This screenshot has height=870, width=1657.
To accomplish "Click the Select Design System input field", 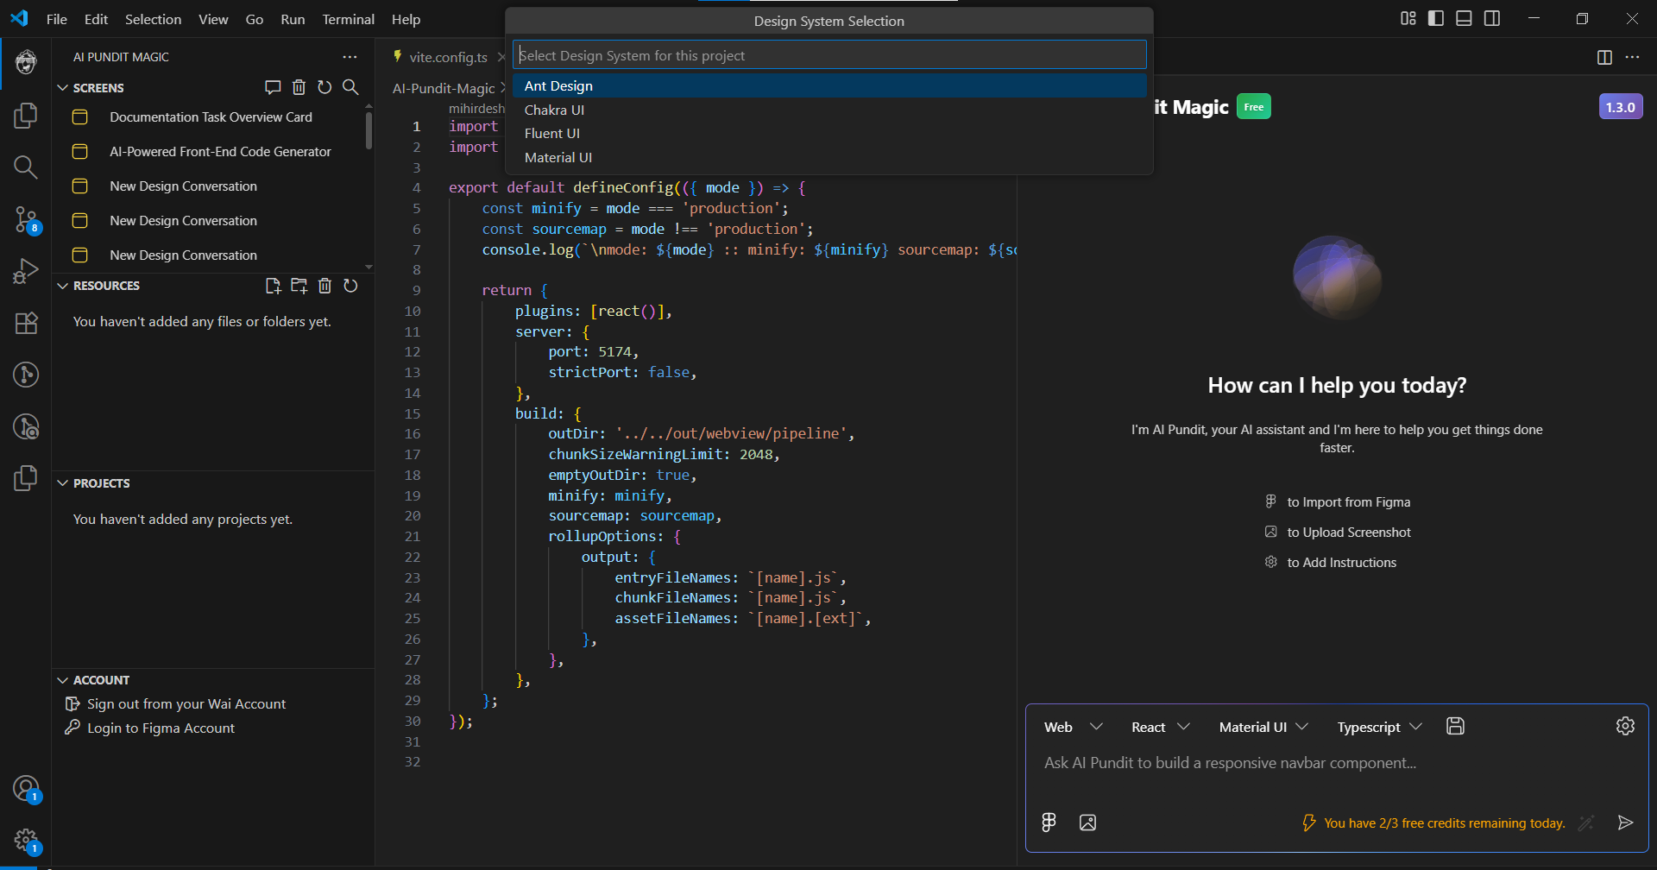I will tap(828, 55).
